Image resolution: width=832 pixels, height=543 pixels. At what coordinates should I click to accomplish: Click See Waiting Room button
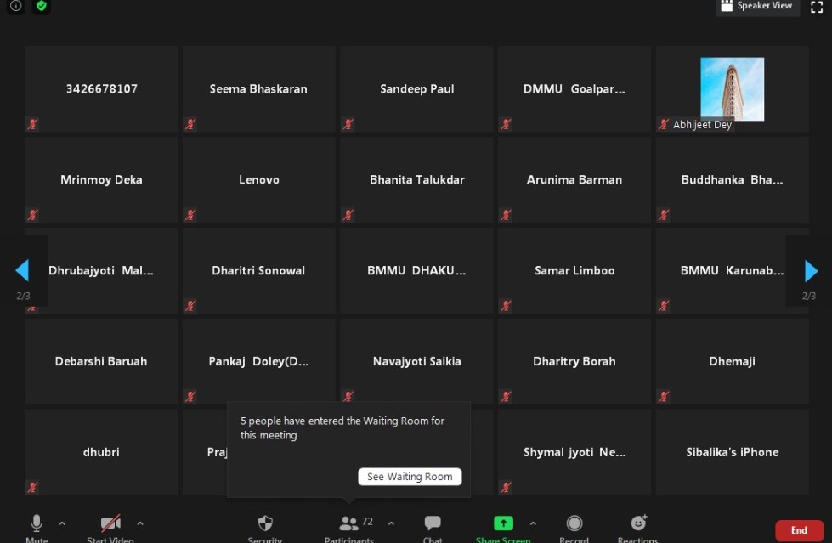click(x=410, y=477)
